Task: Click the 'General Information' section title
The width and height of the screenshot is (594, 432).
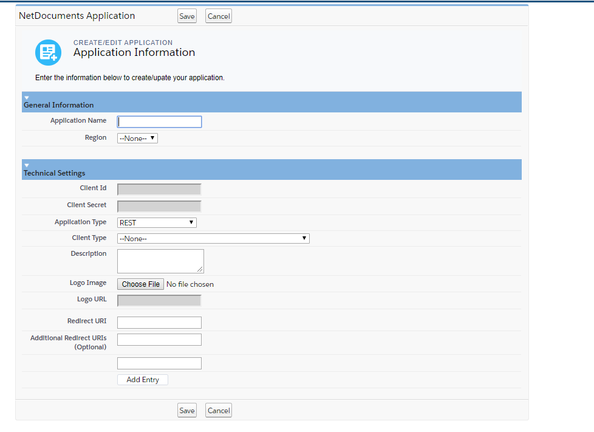Action: (59, 105)
